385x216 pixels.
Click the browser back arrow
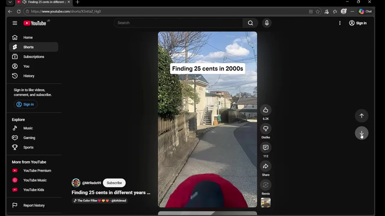click(10, 11)
